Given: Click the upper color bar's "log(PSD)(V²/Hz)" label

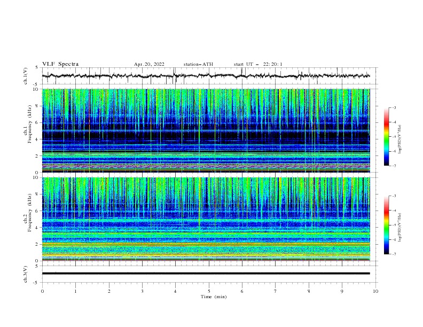Looking at the screenshot, I should click(x=399, y=139).
